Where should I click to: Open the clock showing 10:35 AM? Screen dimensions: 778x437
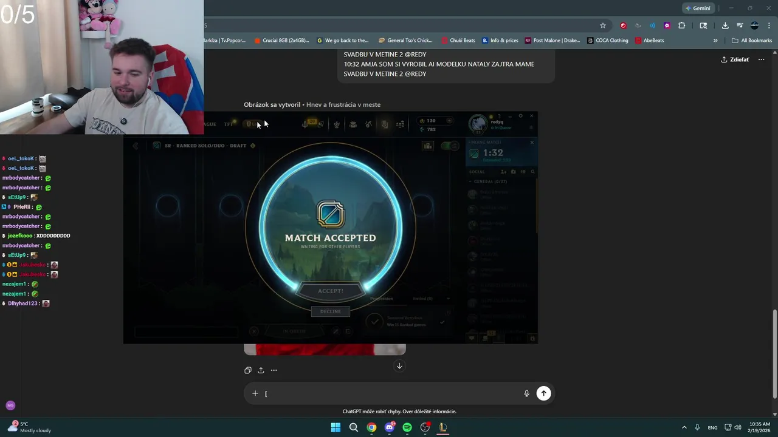[760, 427]
